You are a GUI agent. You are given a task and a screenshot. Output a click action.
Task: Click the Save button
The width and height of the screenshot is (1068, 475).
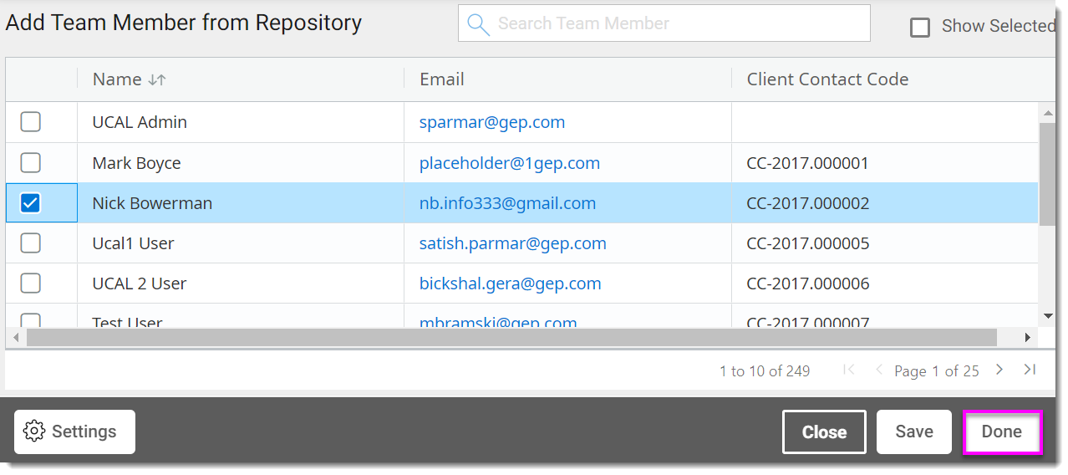click(914, 432)
